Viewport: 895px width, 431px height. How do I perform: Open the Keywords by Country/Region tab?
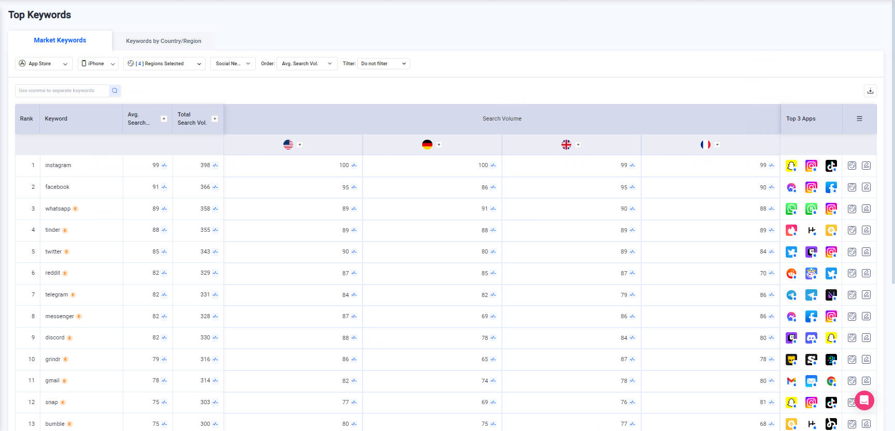pyautogui.click(x=164, y=41)
